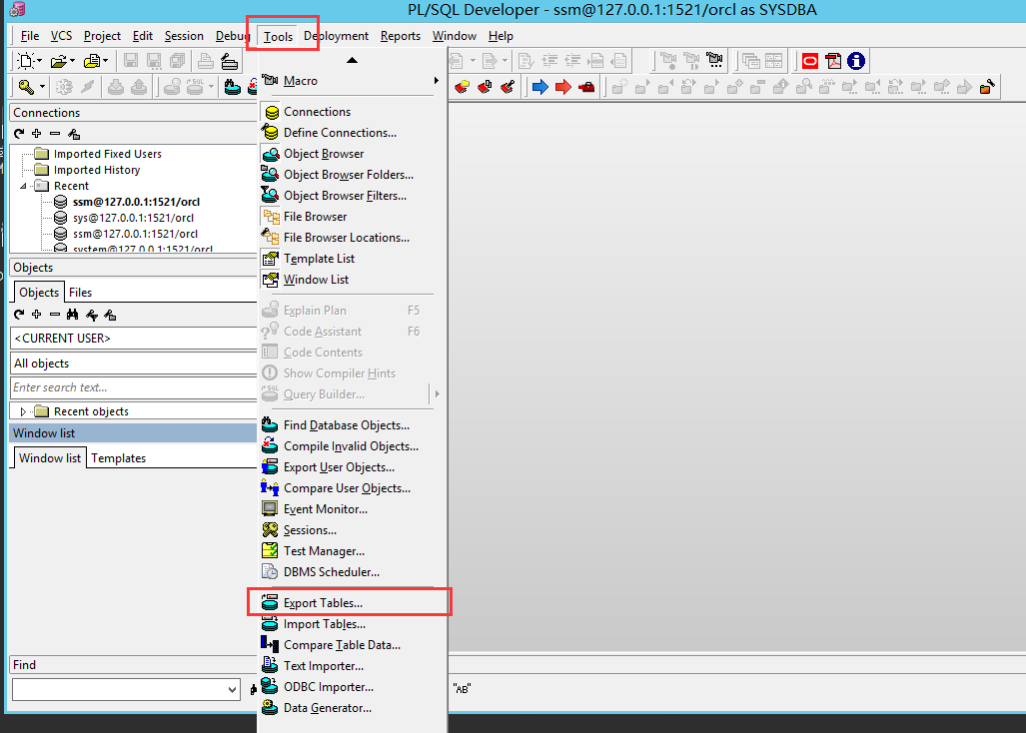Click the orange folder with wrench icon

[987, 86]
